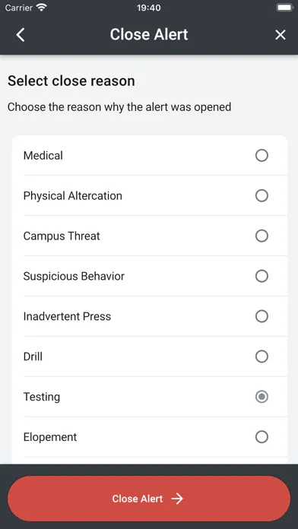
Task: Select the Drill radio button
Action: click(262, 356)
